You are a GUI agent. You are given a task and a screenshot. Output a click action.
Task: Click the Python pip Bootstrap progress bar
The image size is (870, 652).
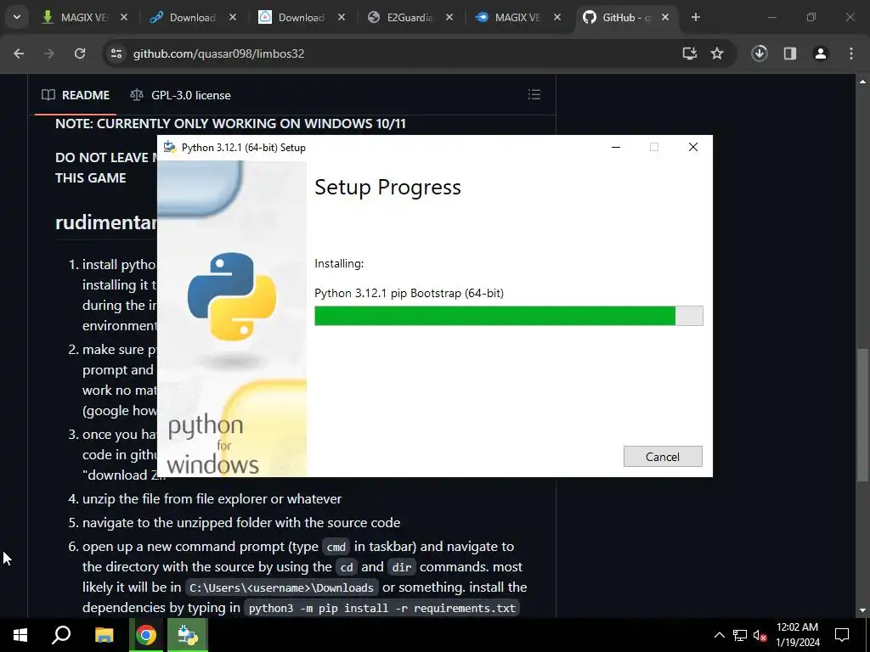click(x=508, y=316)
